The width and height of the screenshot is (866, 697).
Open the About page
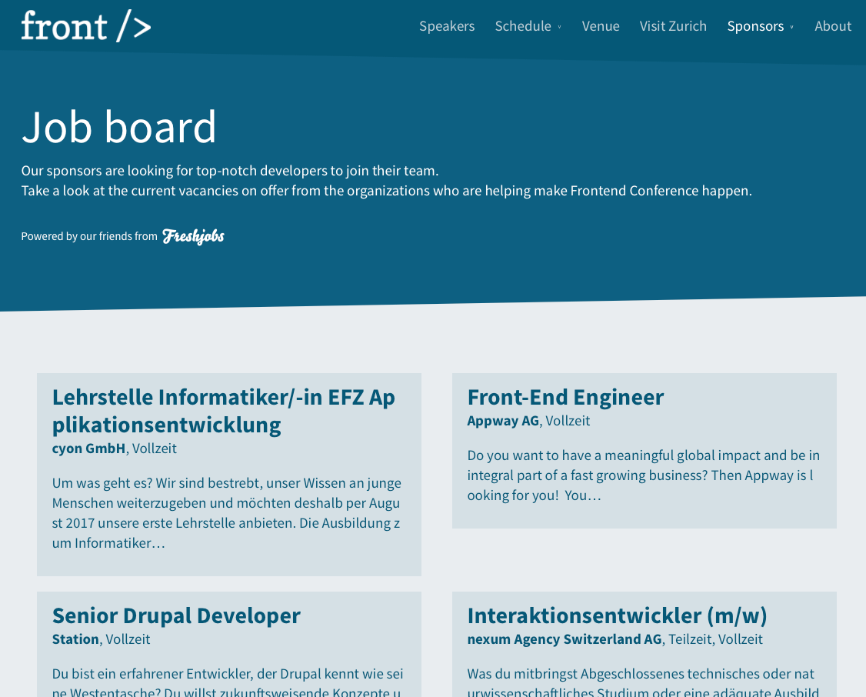[832, 26]
